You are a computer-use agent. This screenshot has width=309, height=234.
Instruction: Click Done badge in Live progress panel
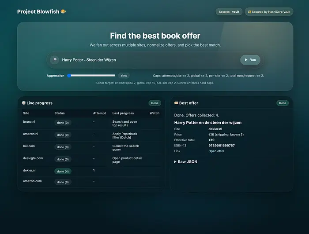(154, 103)
